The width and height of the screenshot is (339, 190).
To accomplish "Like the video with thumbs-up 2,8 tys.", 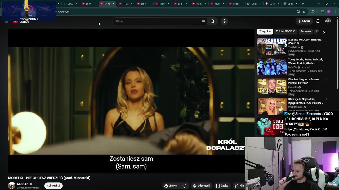I will coord(171,186).
